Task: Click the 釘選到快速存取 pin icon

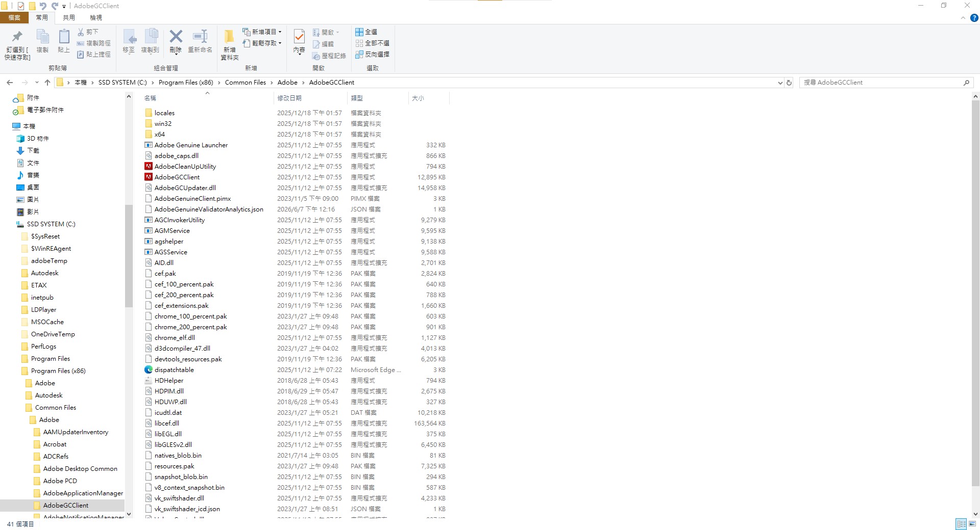Action: pos(17,36)
